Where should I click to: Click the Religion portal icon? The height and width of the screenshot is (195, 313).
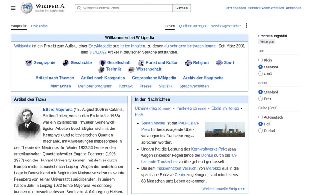pos(188,63)
